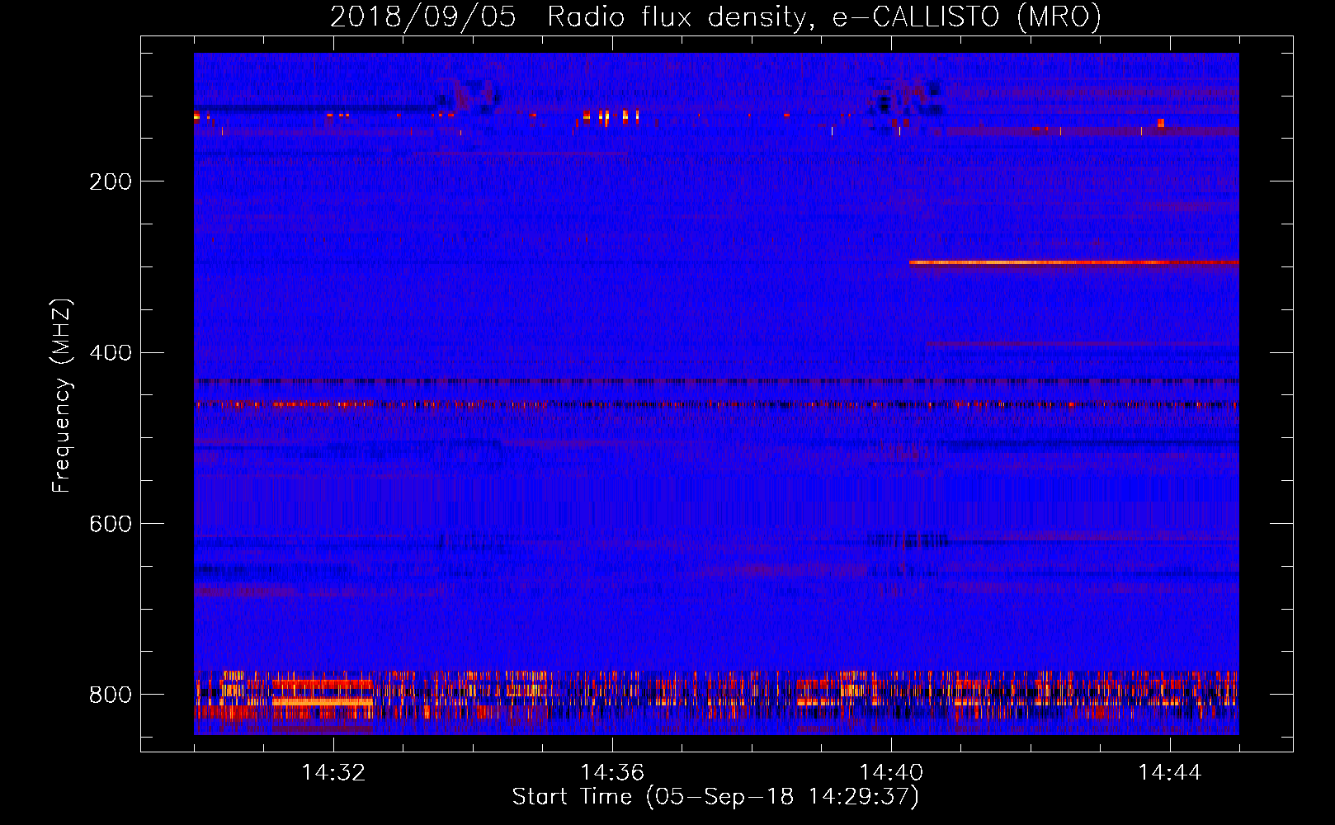This screenshot has height=825, width=1335.
Task: Select the 'Frequency (MHZ)' axis label
Action: (x=62, y=395)
